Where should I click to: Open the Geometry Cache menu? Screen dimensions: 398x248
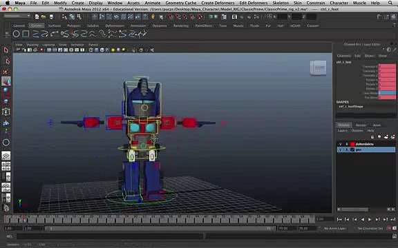coord(181,3)
